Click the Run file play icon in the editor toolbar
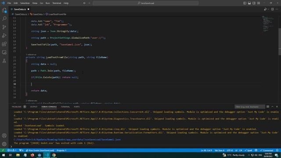Screen dimensions: 281x158 pos(265,9)
